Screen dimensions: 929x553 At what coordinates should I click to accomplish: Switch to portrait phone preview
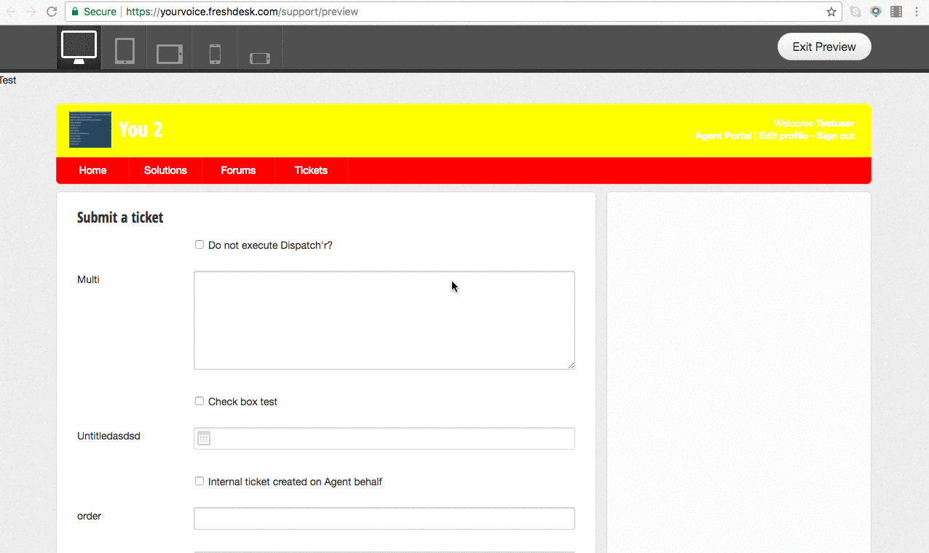pyautogui.click(x=215, y=54)
